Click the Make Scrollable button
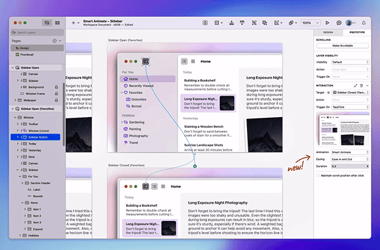The width and height of the screenshot is (380, 250). pos(343,46)
